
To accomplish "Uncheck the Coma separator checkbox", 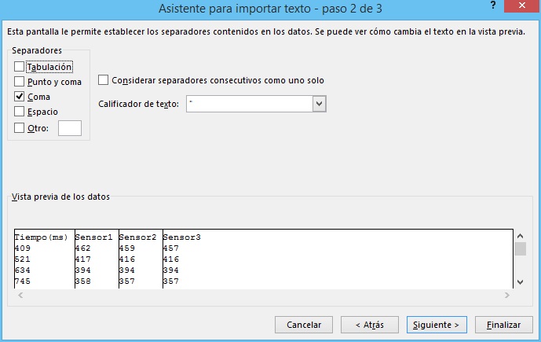I will 20,97.
